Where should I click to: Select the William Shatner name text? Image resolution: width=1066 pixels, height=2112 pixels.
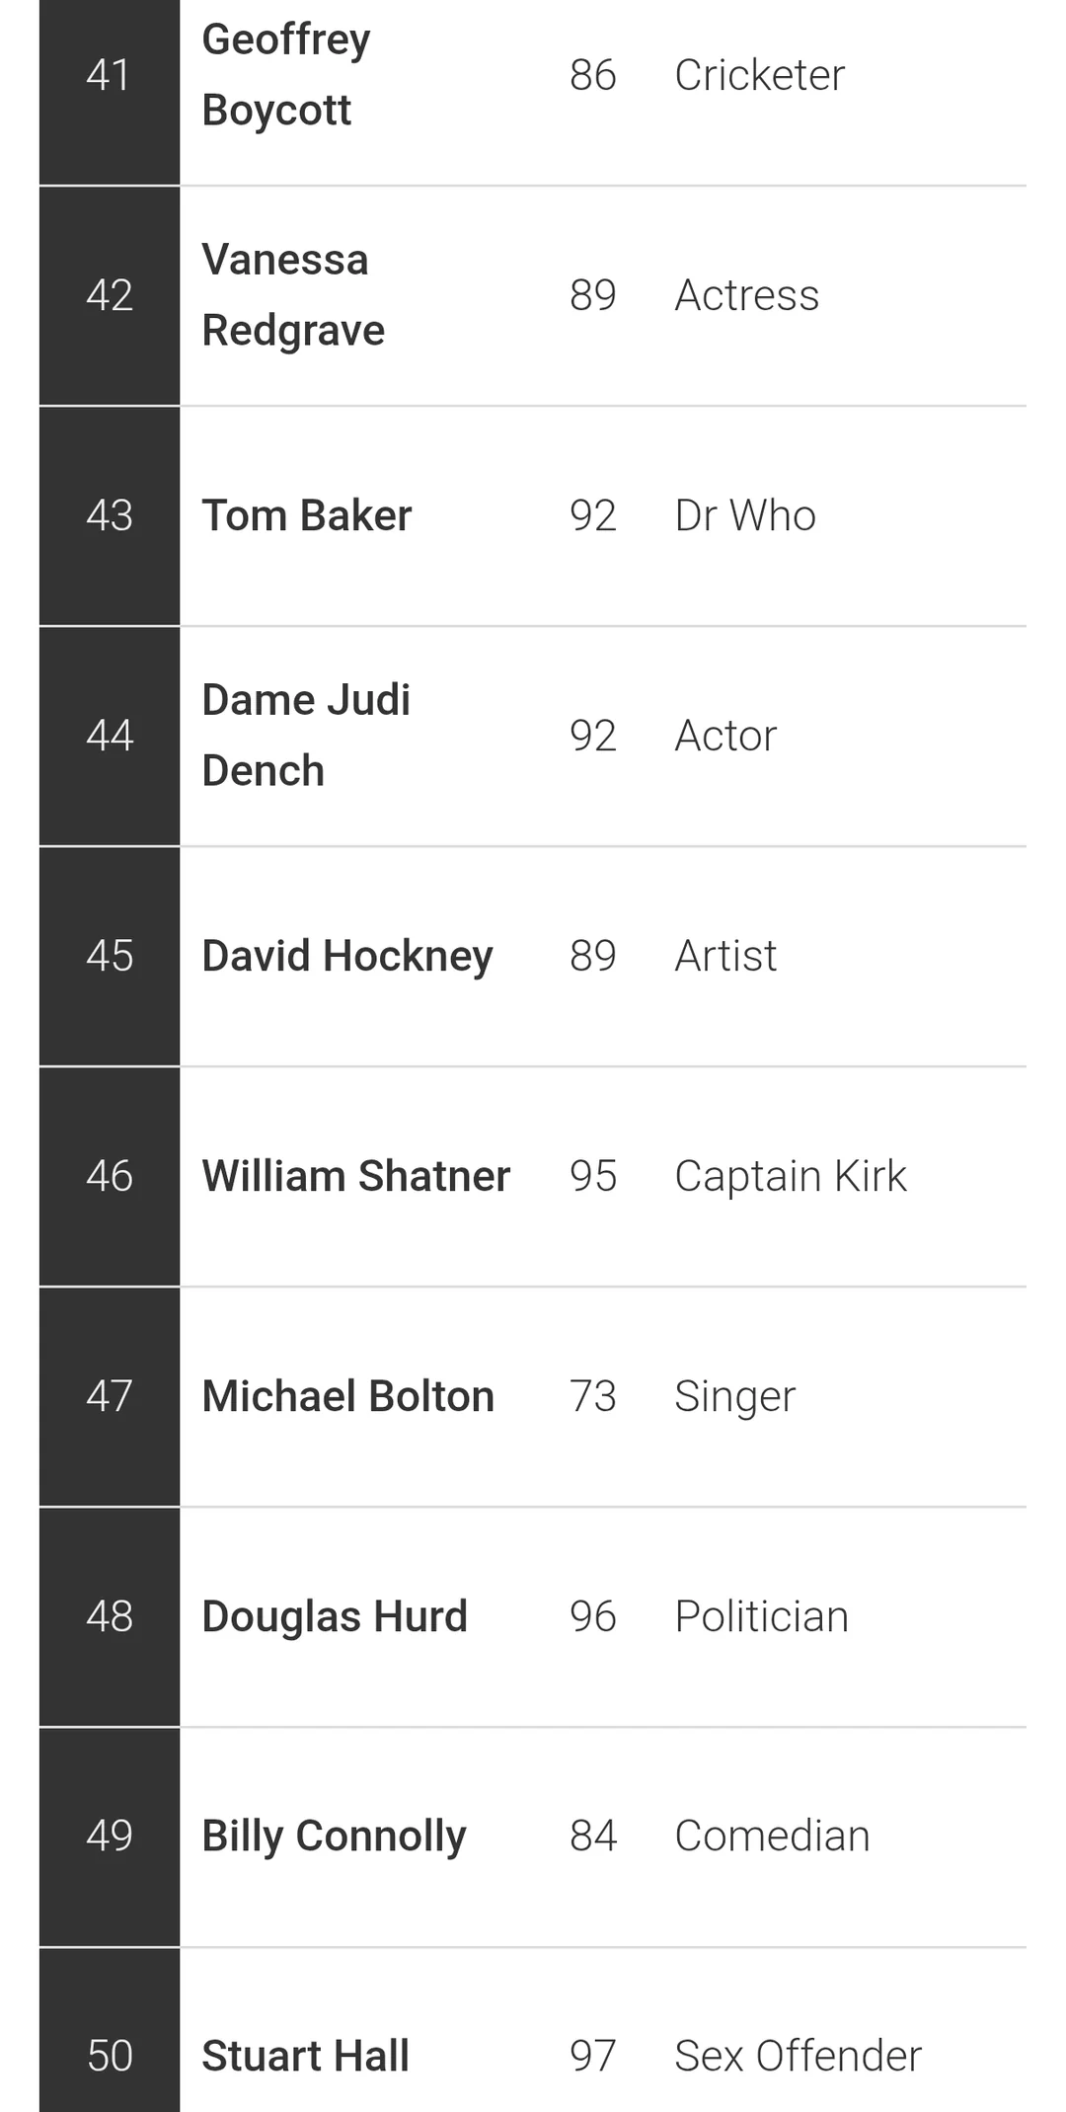[x=355, y=1176]
